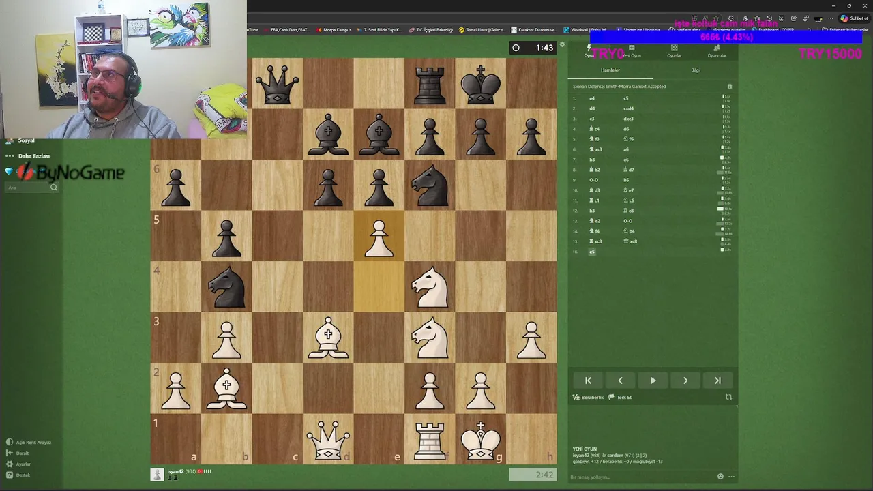Click the white knight on f4
The width and height of the screenshot is (873, 491).
(430, 286)
